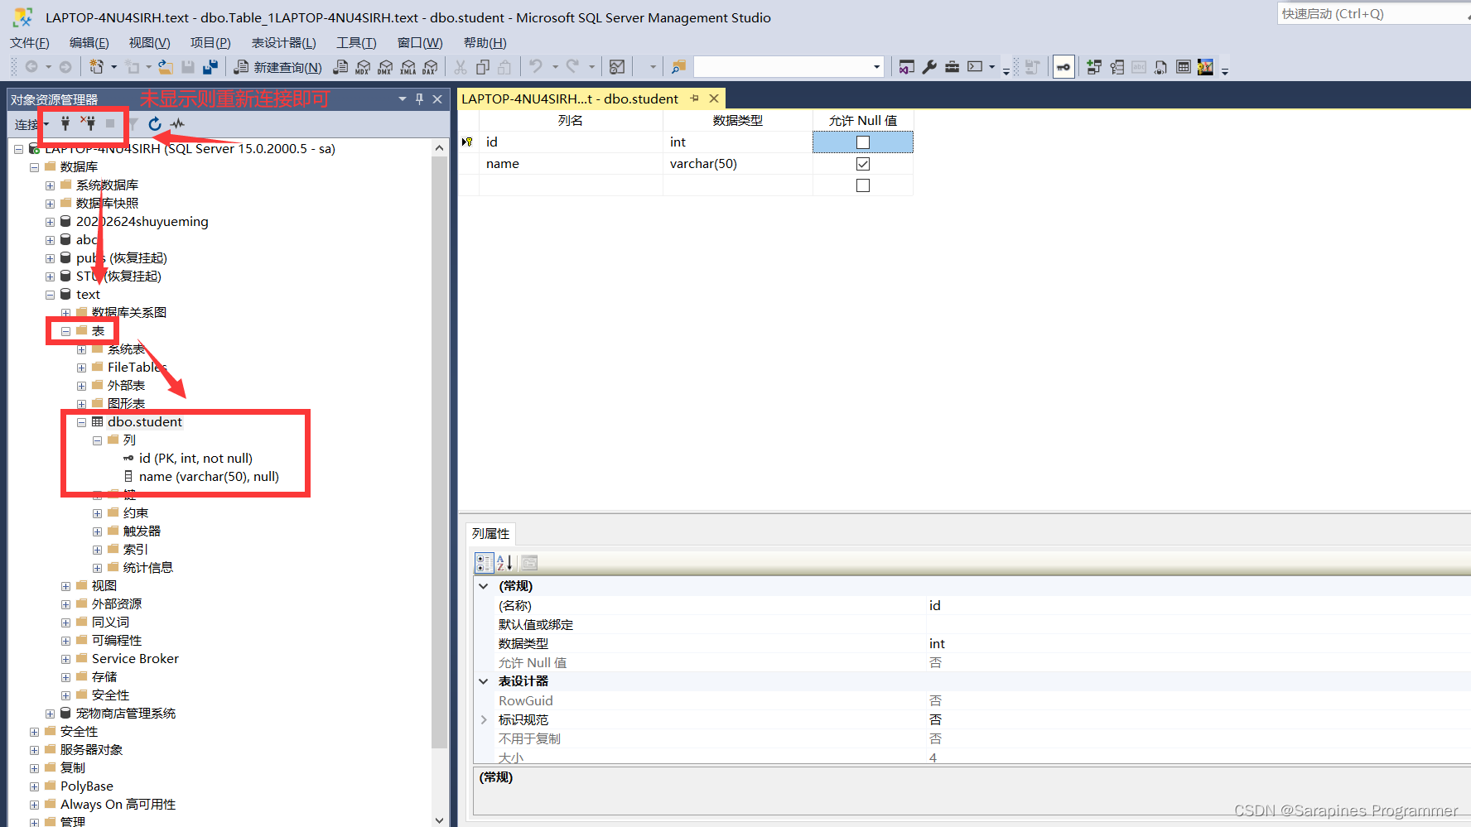
Task: Click the Properties wrench icon
Action: pyautogui.click(x=929, y=67)
